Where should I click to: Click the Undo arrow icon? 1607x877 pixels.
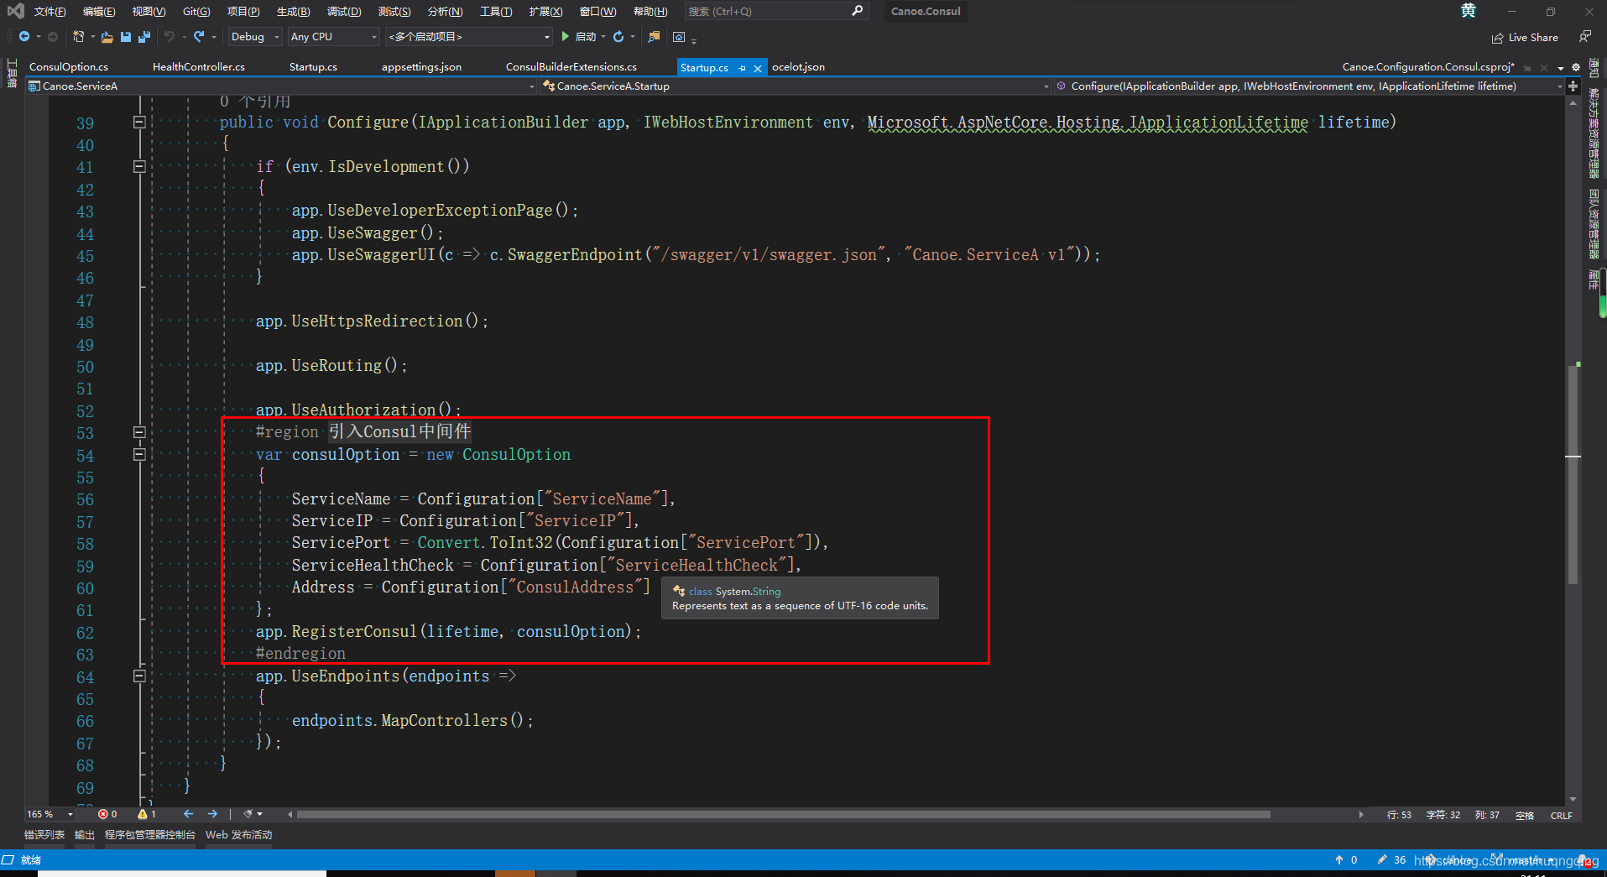click(170, 36)
